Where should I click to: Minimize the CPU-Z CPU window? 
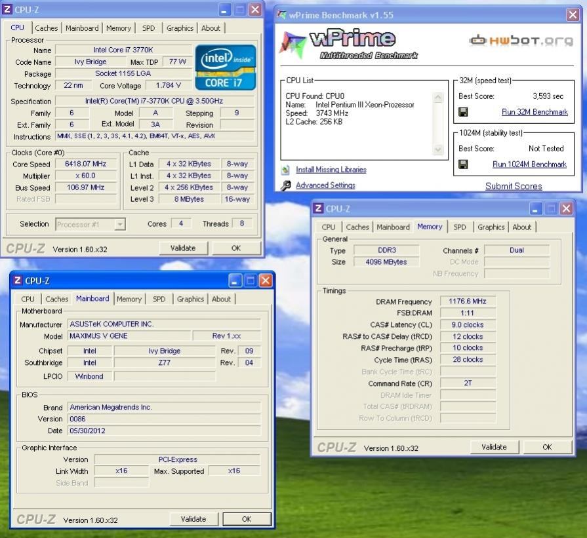(x=224, y=9)
